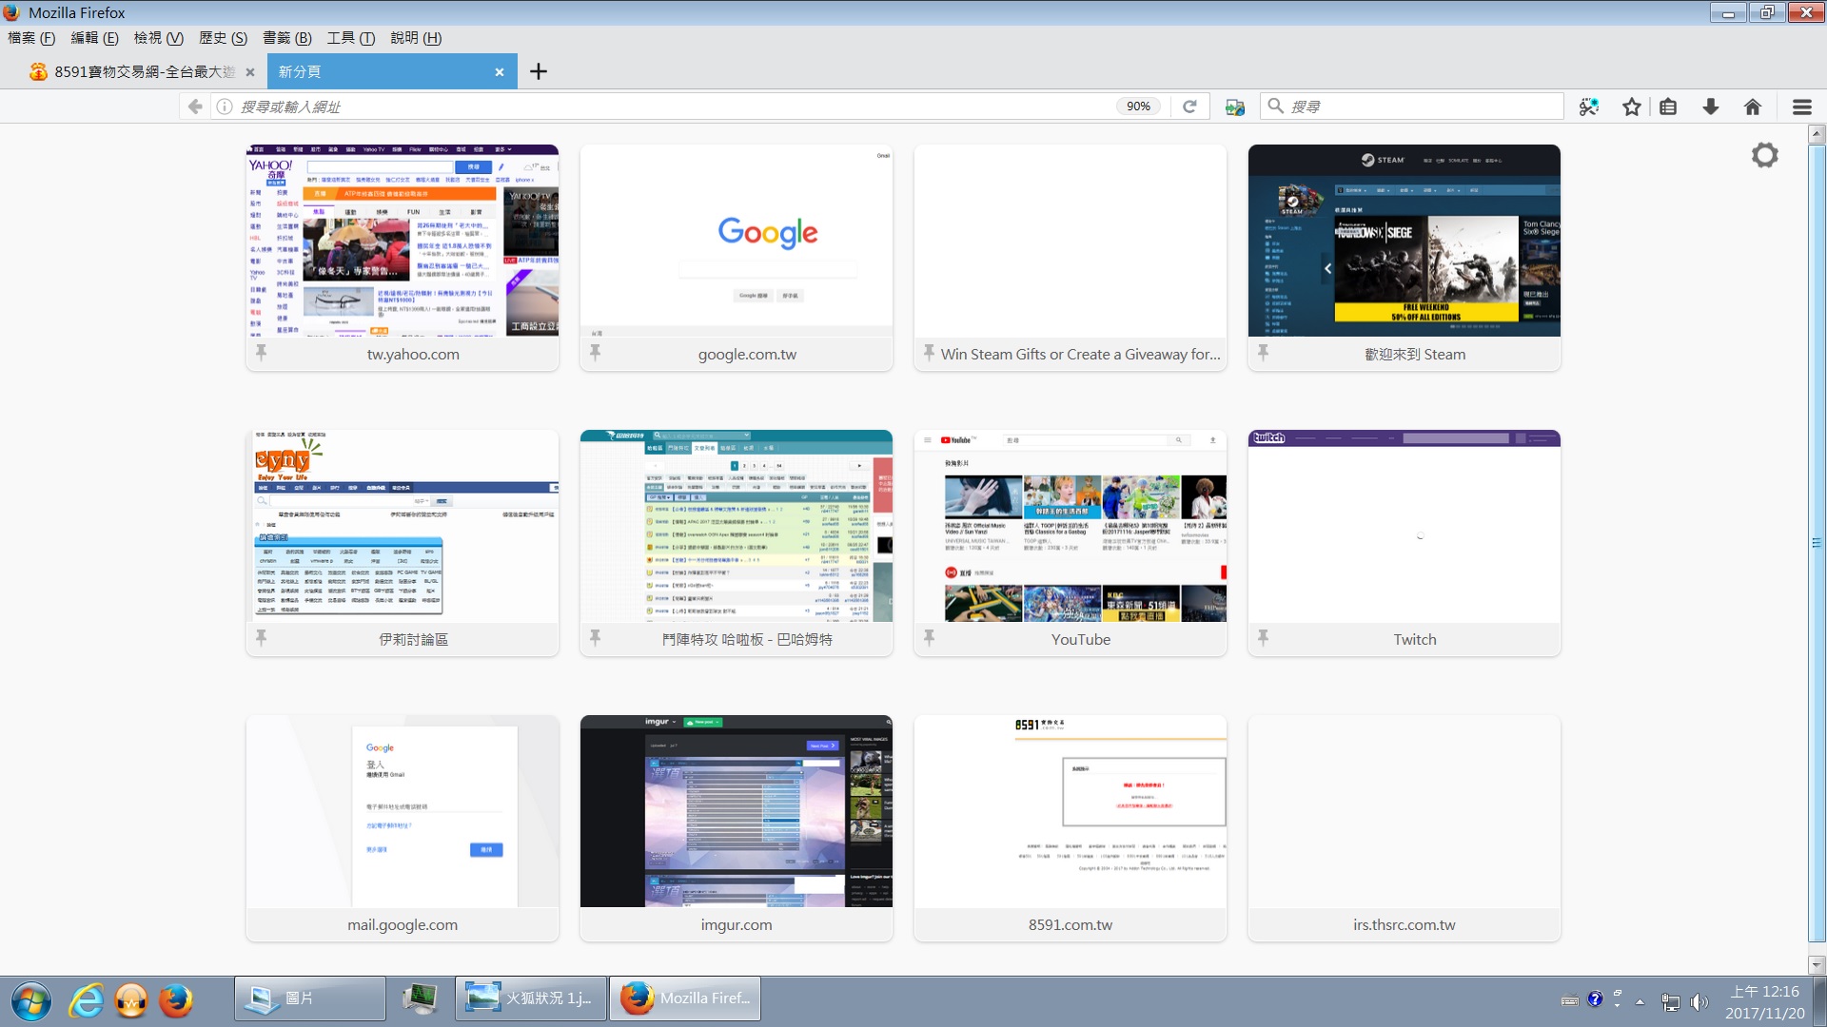
Task: Click the 90% zoom level indicator
Action: [x=1138, y=107]
